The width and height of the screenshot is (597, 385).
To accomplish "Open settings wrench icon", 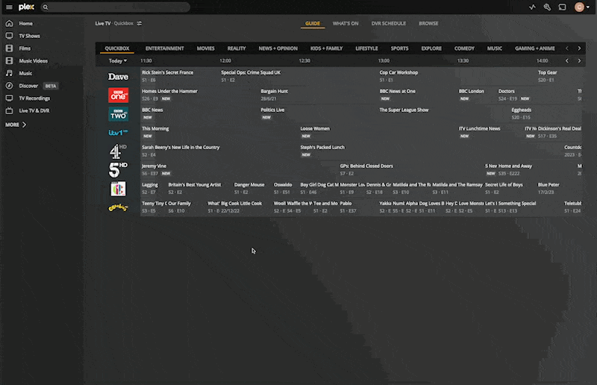I will coord(547,7).
